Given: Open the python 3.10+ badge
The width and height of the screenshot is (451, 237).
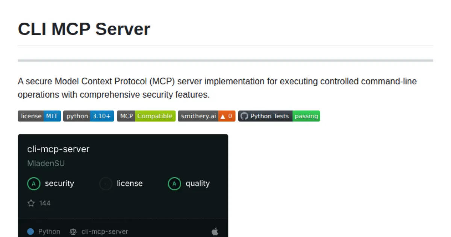Looking at the screenshot, I should click(88, 116).
